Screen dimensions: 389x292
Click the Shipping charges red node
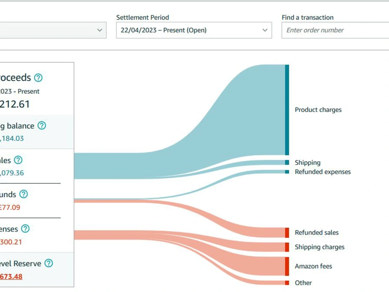[287, 247]
